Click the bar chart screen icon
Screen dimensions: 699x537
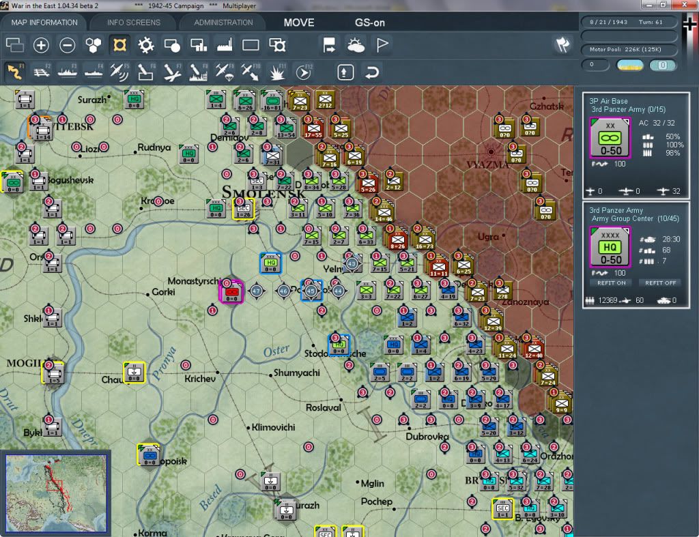coord(199,45)
